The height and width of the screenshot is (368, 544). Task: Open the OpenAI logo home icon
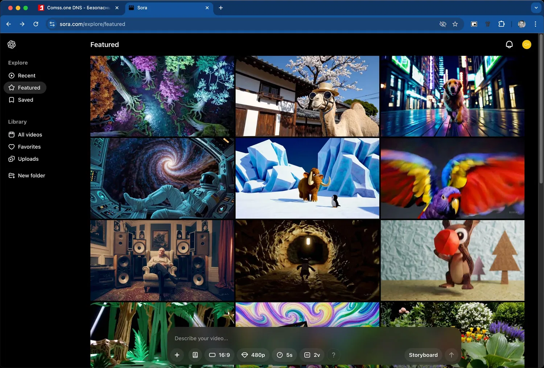11,44
